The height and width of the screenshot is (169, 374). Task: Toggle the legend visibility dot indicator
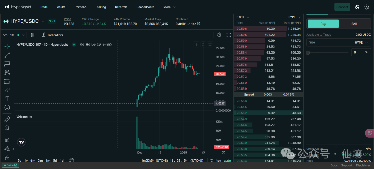tap(74, 45)
